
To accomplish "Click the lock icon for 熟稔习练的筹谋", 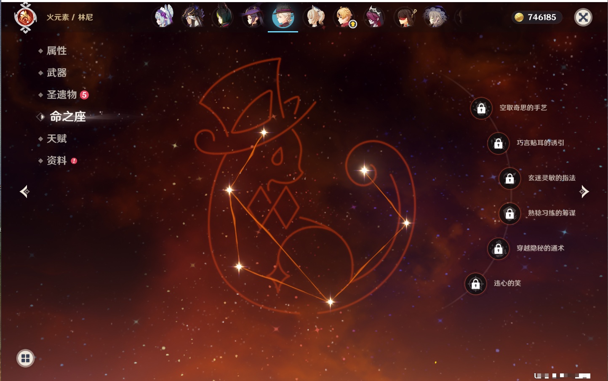I will (510, 213).
